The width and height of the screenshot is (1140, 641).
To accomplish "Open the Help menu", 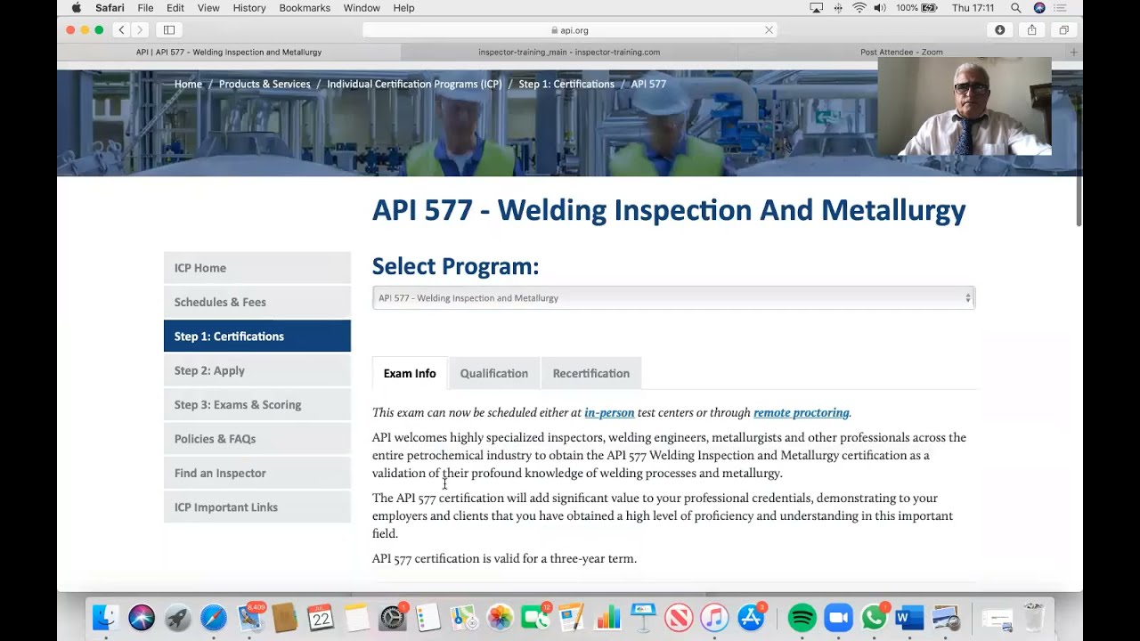I will [403, 8].
